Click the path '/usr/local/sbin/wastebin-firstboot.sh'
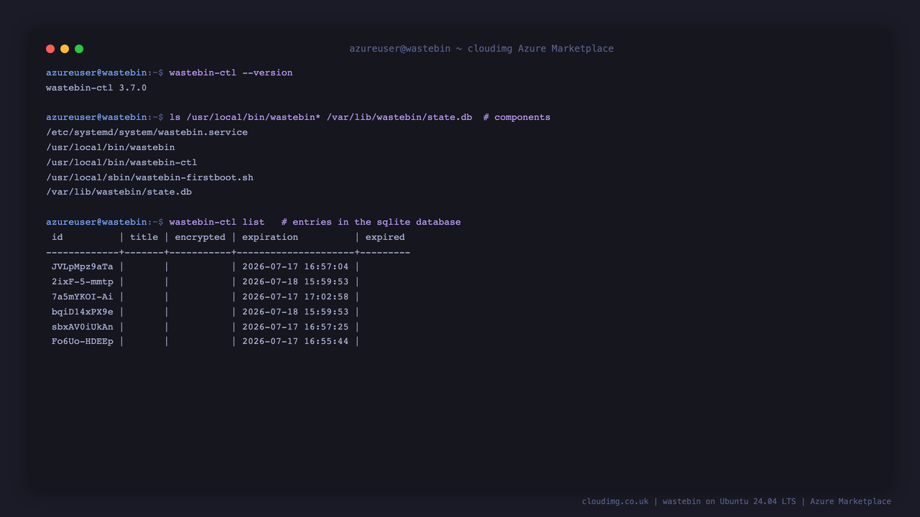 pos(149,177)
